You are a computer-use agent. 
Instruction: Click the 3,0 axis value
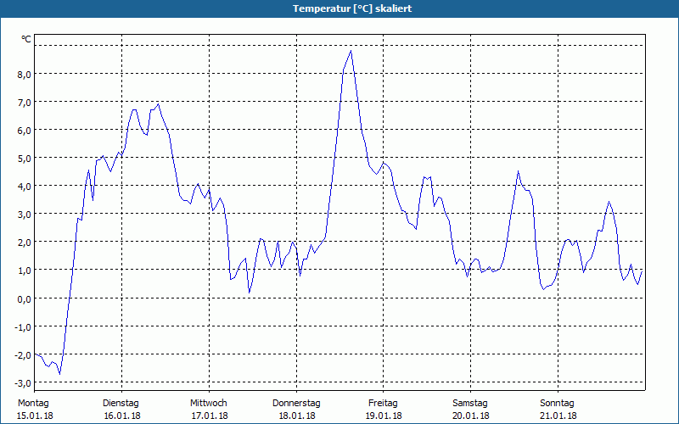(25, 215)
